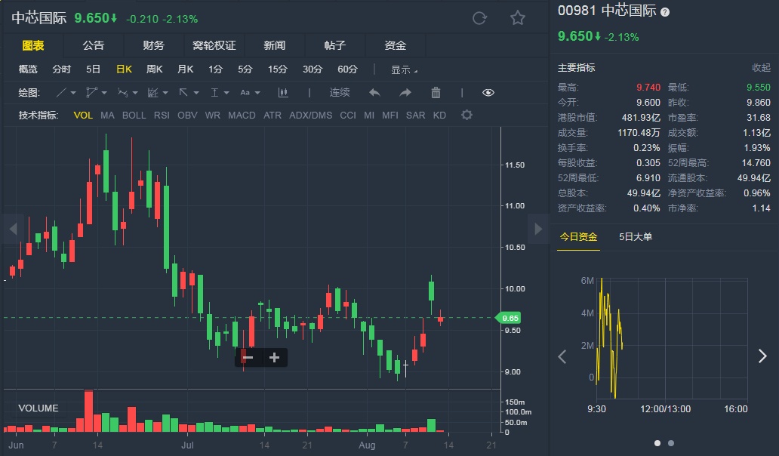Switch to the 帖子 posts tab
The image size is (779, 456).
coord(335,46)
